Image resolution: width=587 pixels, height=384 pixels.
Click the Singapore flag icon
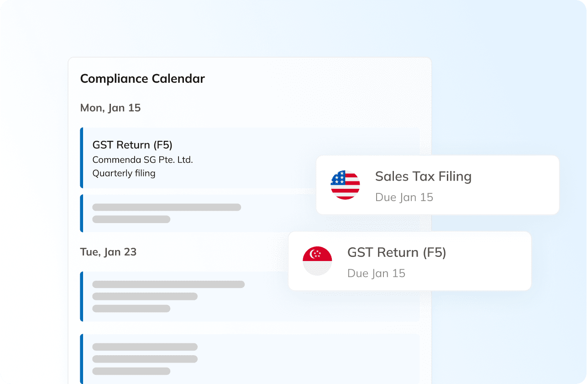pyautogui.click(x=317, y=261)
